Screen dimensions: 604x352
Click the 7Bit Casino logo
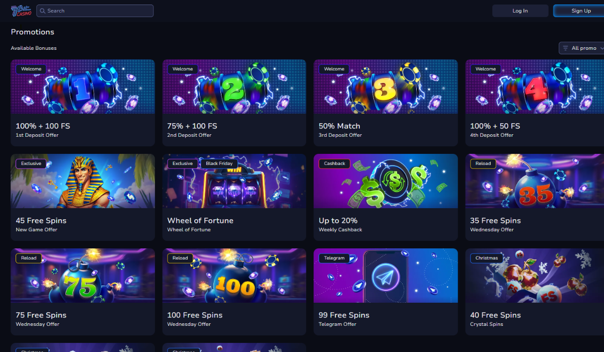21,11
